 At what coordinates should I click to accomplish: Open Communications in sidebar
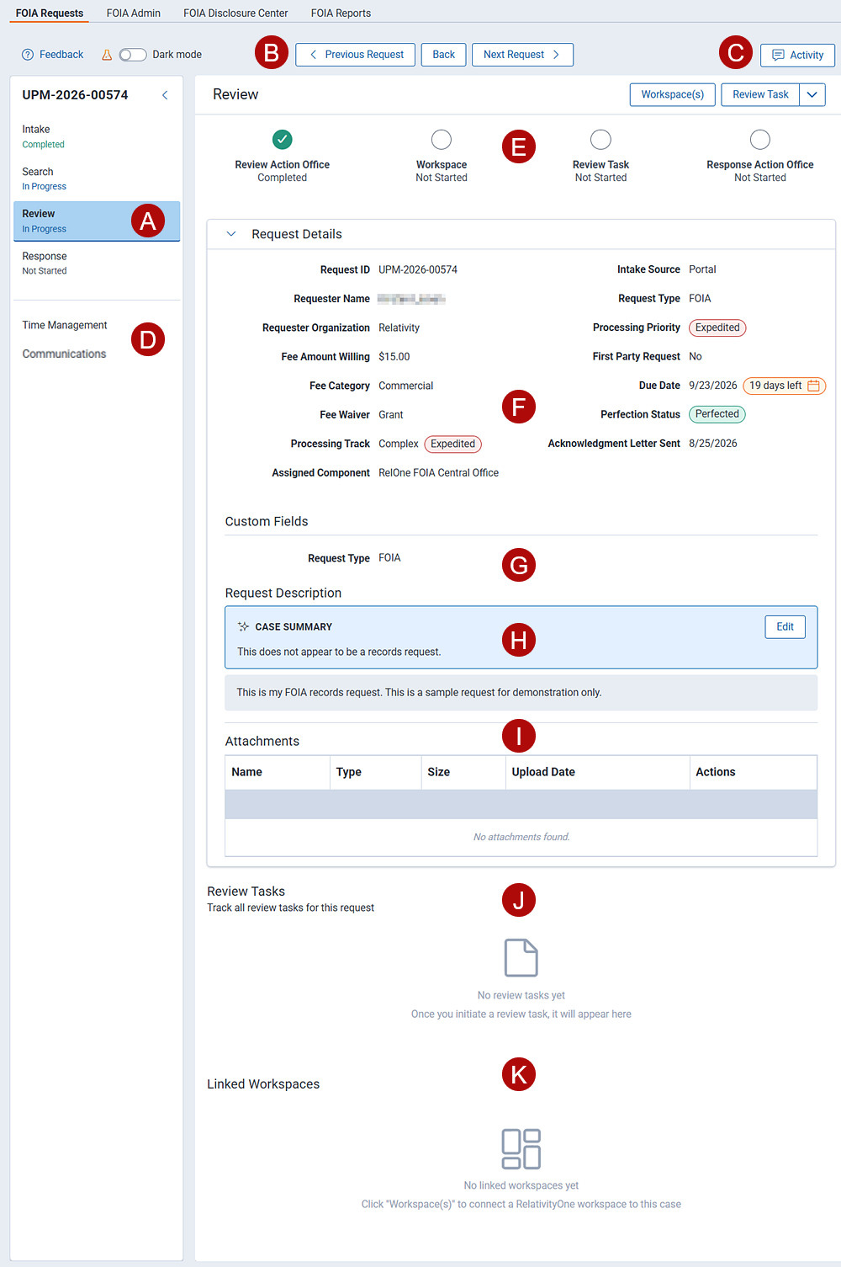[64, 354]
